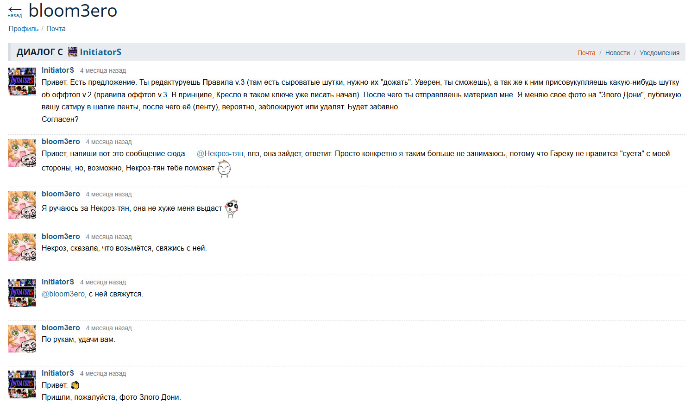Image resolution: width=691 pixels, height=409 pixels.
Task: Click bloom3ero username above 'Некроз, сказала' message
Action: pos(61,237)
